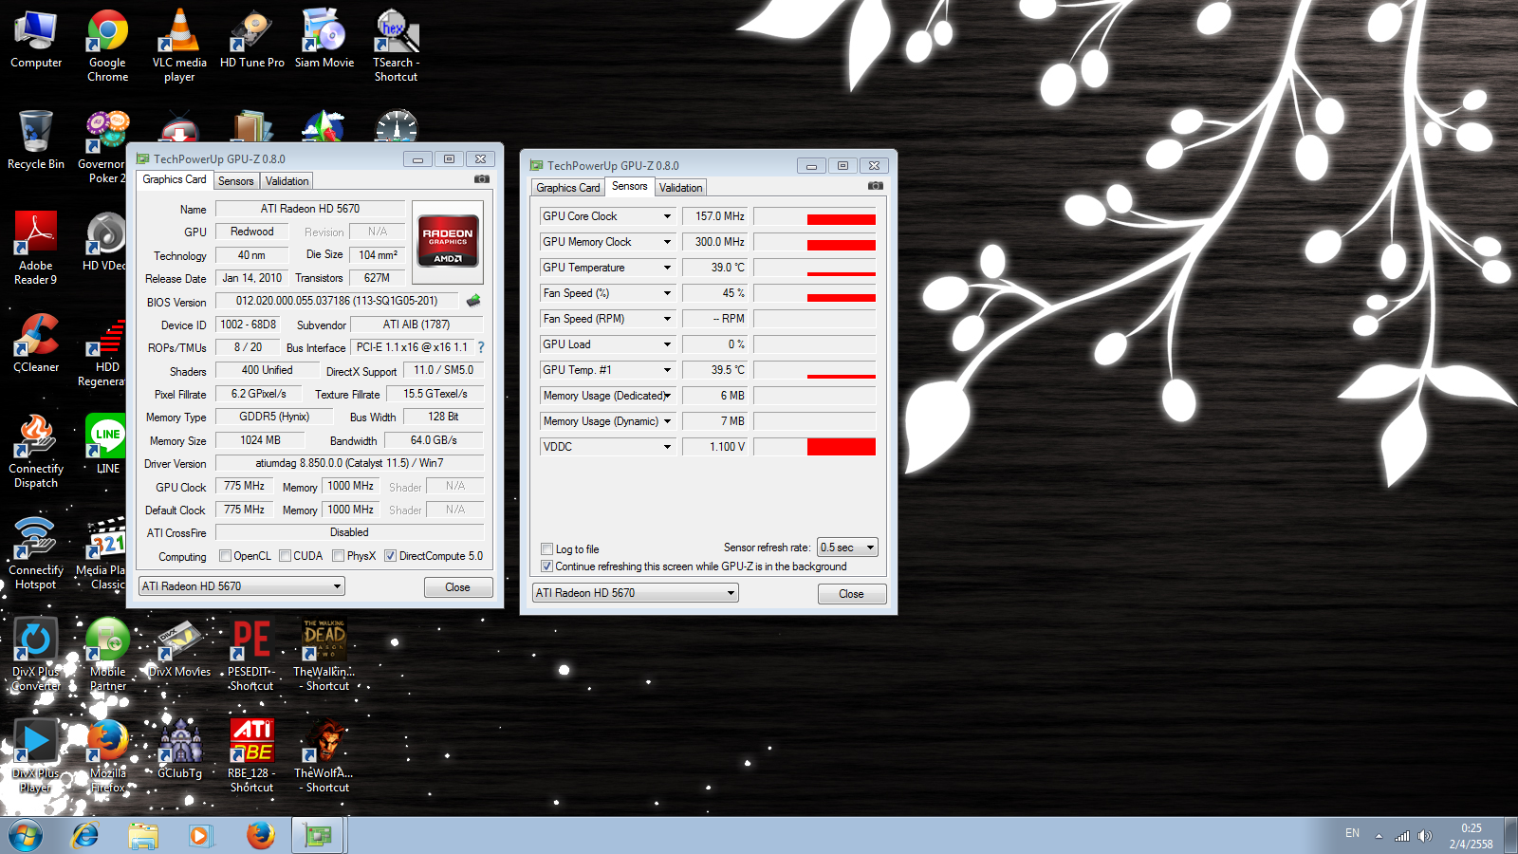Enable the CUDA checkbox
The height and width of the screenshot is (854, 1518).
(285, 556)
